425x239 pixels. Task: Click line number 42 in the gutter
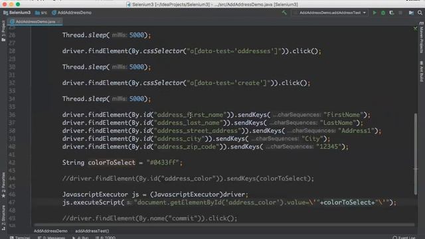tap(12, 163)
